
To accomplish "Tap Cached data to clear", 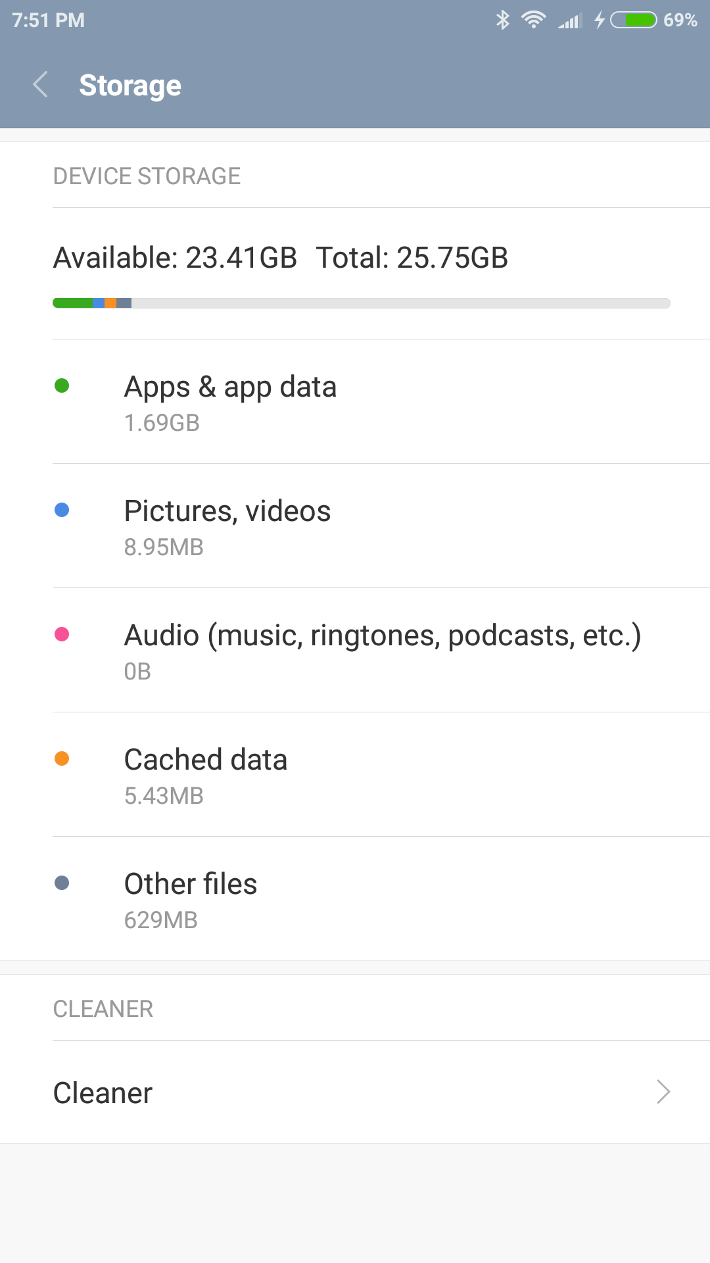I will tap(205, 774).
